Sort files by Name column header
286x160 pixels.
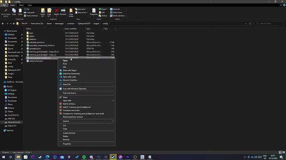44,28
